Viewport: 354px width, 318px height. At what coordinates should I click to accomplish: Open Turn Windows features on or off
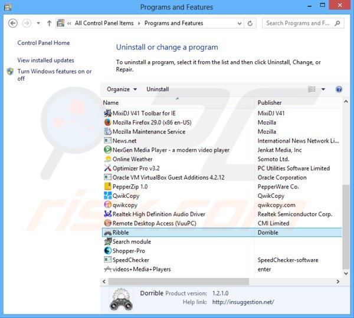pos(54,75)
